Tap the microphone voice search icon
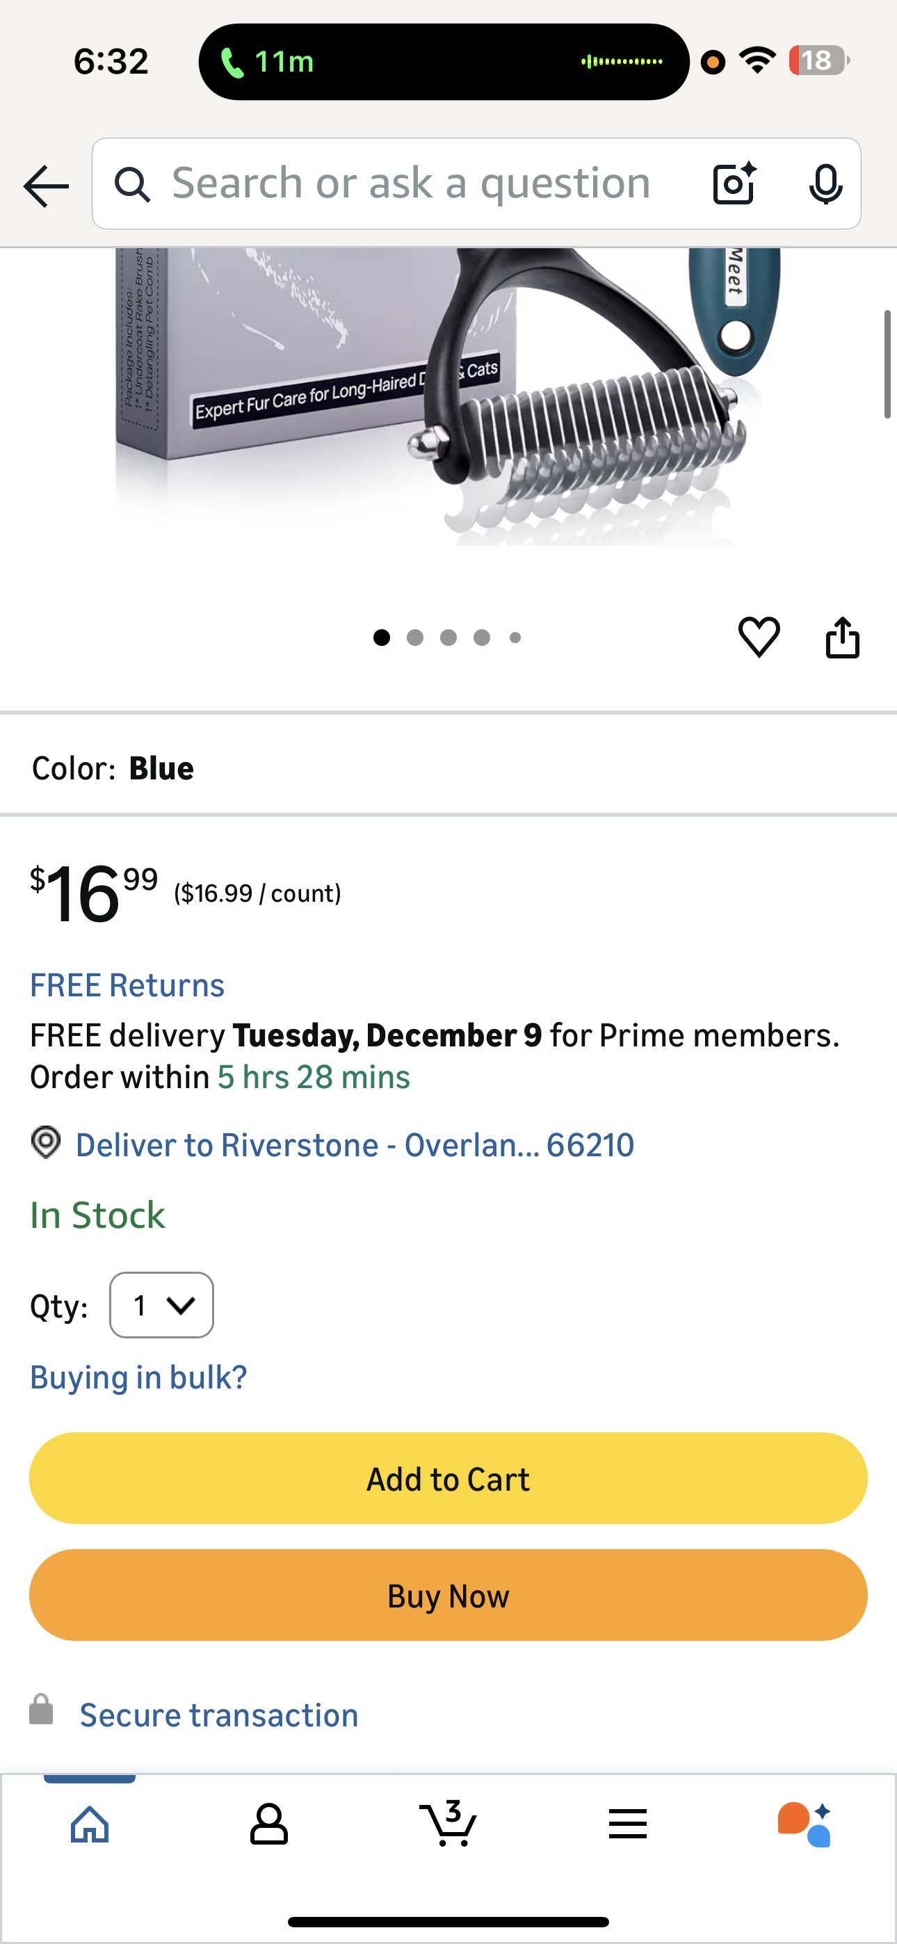Screen dimensions: 897x1944 (825, 184)
